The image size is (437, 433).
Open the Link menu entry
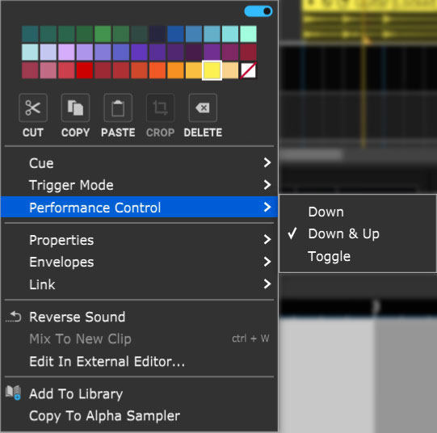(x=139, y=284)
